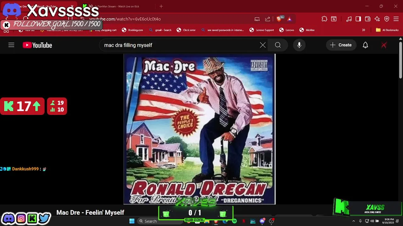Open the Clock error bookmark
The height and width of the screenshot is (226, 403).
[186, 30]
